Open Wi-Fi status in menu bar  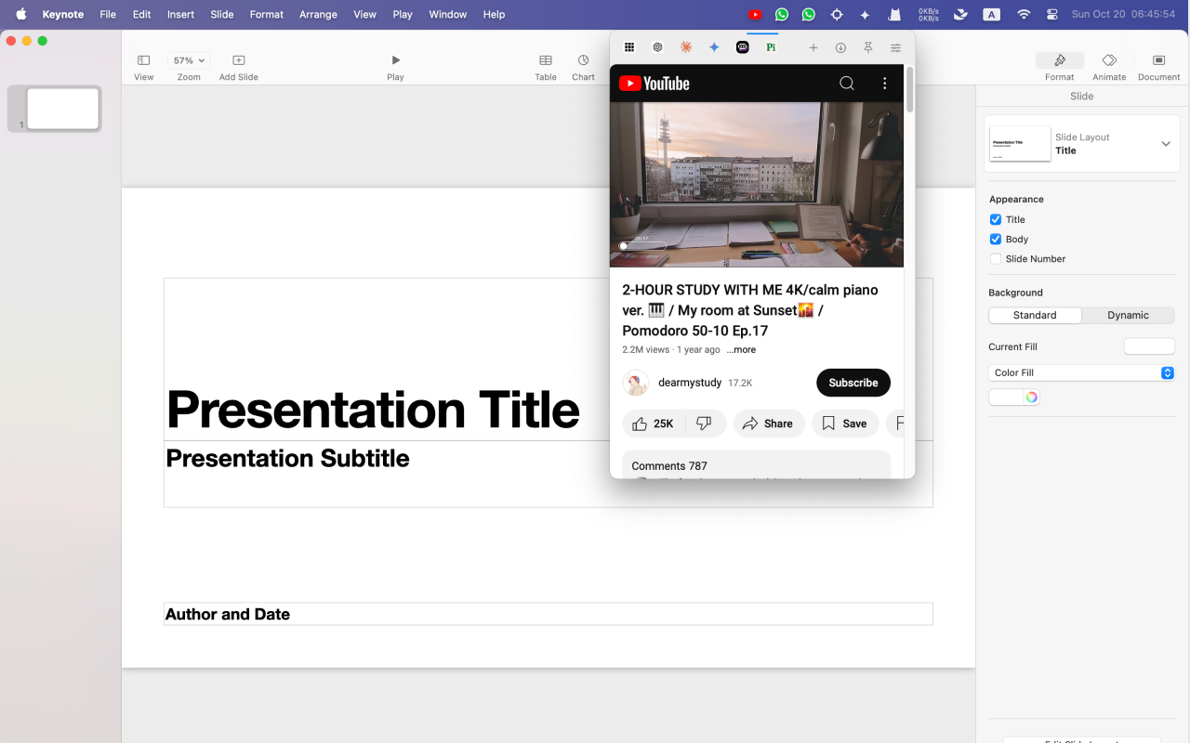pos(1024,14)
